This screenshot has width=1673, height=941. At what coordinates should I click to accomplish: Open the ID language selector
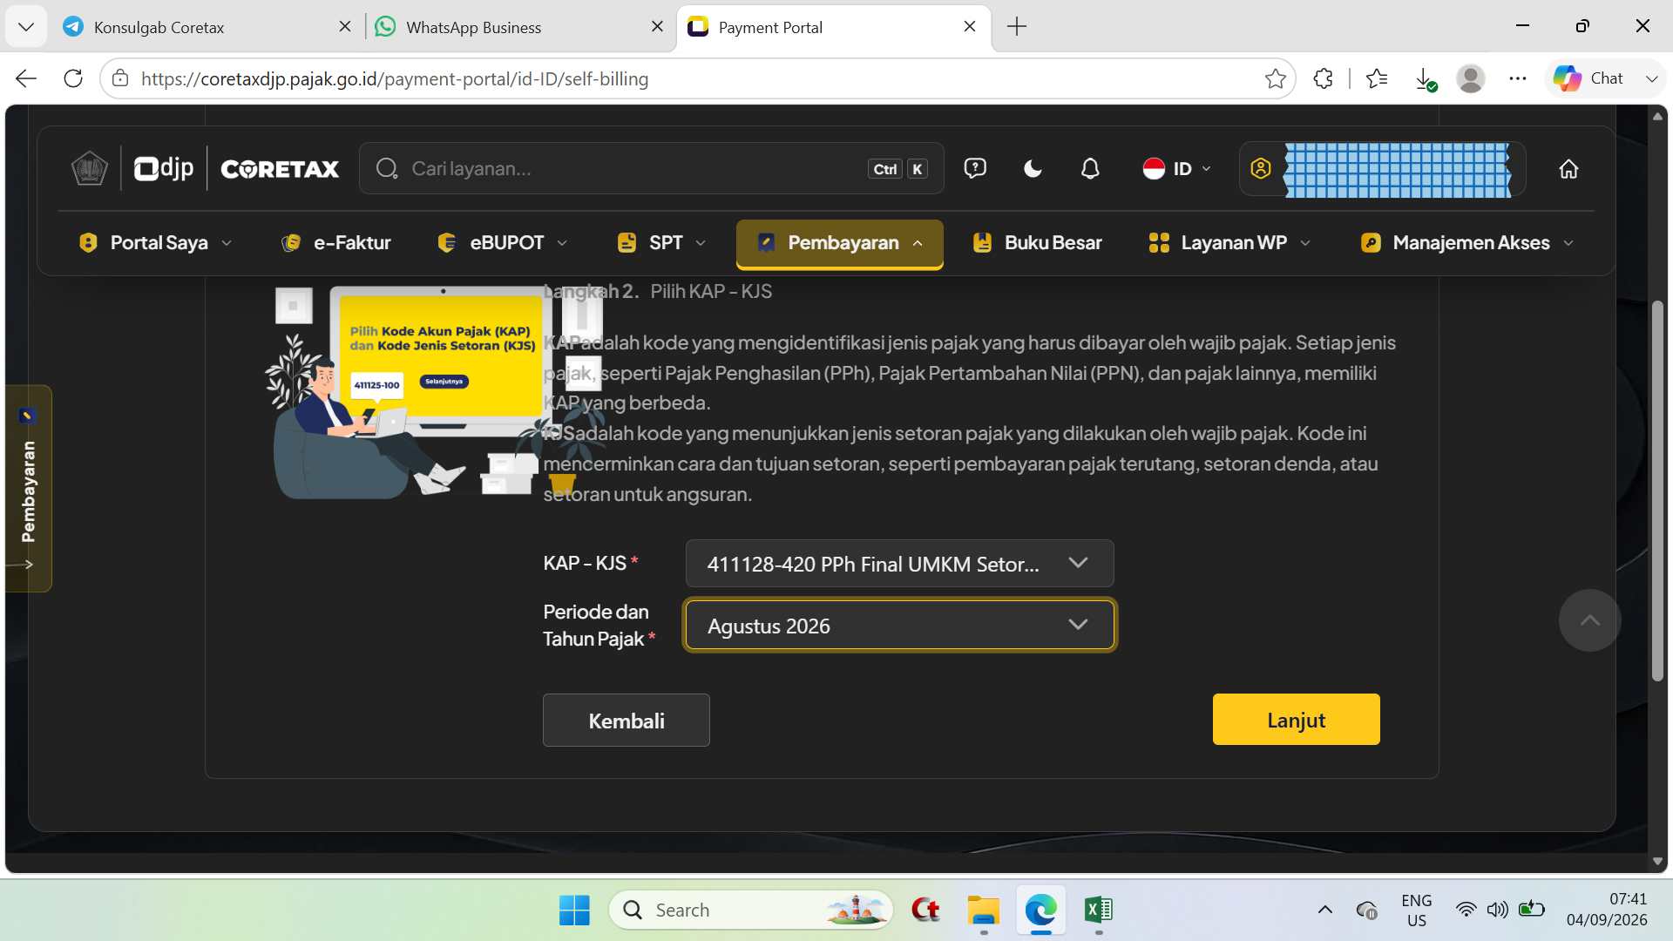tap(1177, 169)
